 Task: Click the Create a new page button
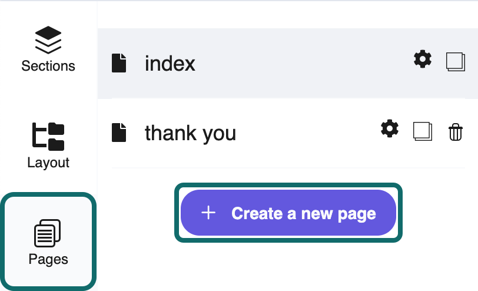click(288, 213)
